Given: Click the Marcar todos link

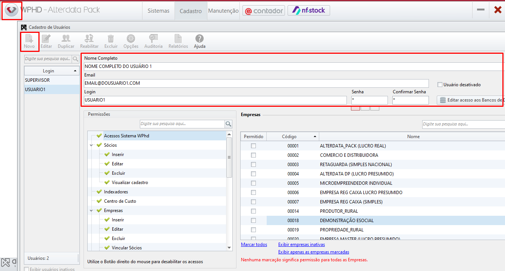Looking at the screenshot, I should [x=254, y=244].
